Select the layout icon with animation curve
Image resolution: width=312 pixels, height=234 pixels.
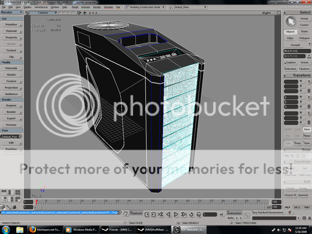[x=4, y=192]
